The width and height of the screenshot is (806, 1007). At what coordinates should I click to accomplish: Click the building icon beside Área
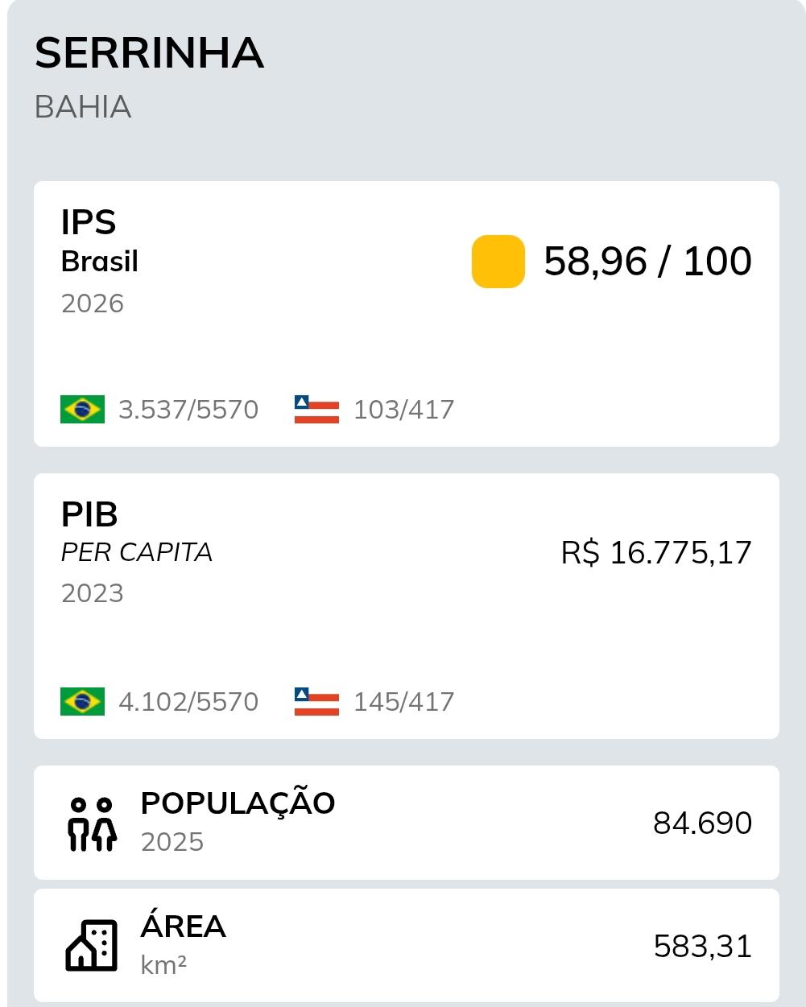tap(92, 945)
